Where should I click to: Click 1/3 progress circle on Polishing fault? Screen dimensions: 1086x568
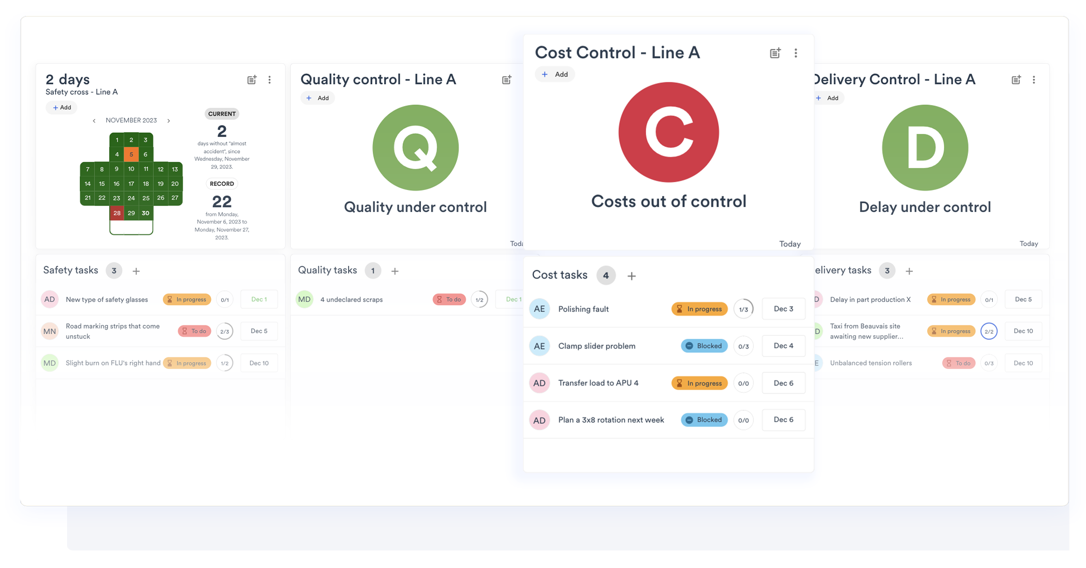tap(743, 309)
